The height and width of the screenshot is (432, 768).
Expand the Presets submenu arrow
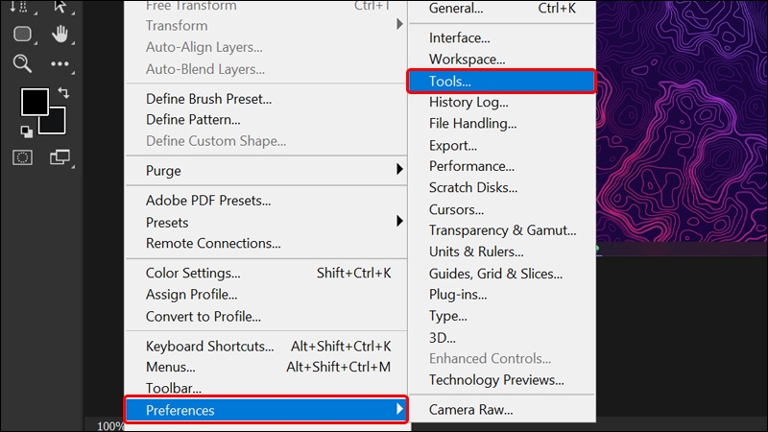(399, 221)
